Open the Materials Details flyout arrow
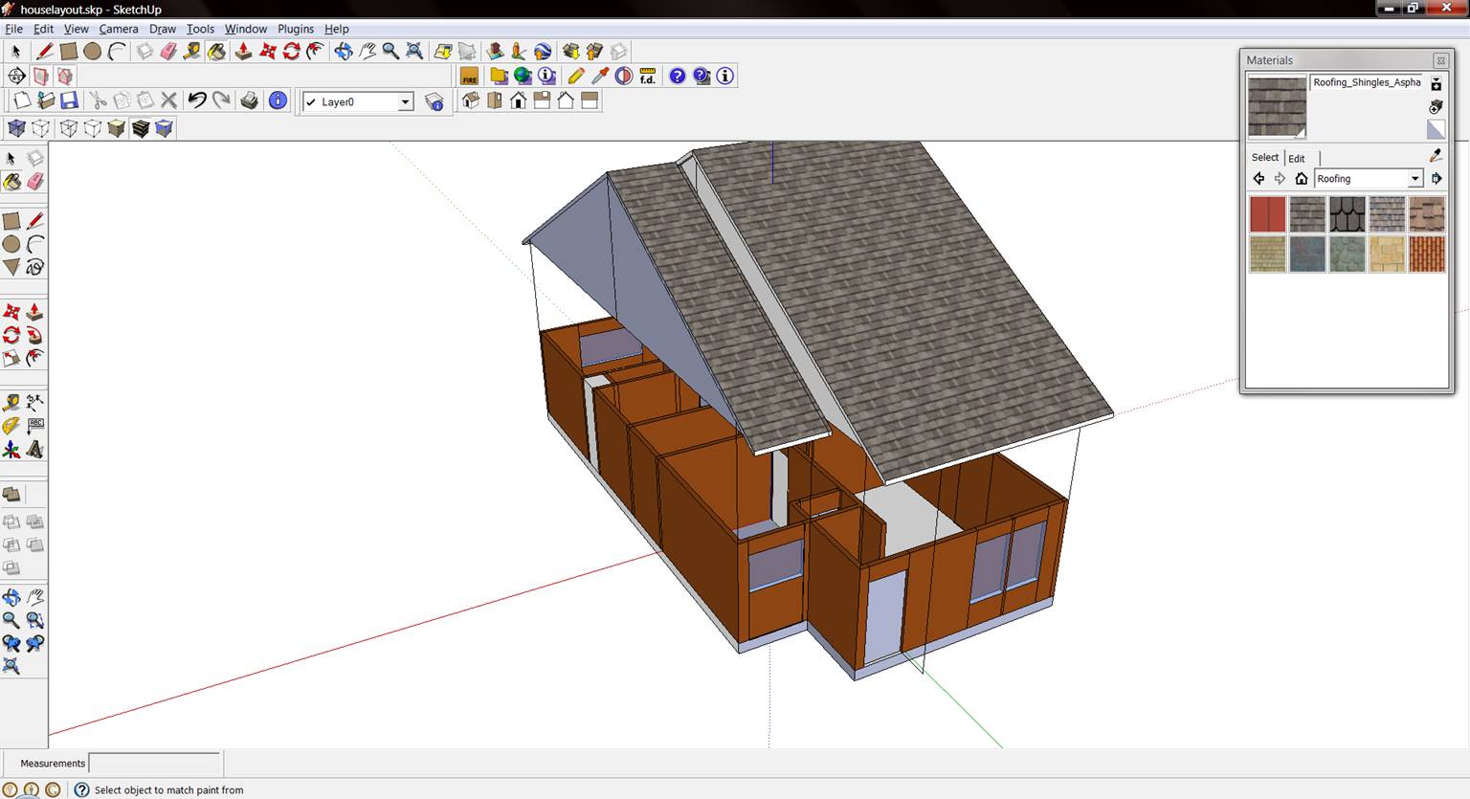Screen dimensions: 1470x799 coord(1437,179)
